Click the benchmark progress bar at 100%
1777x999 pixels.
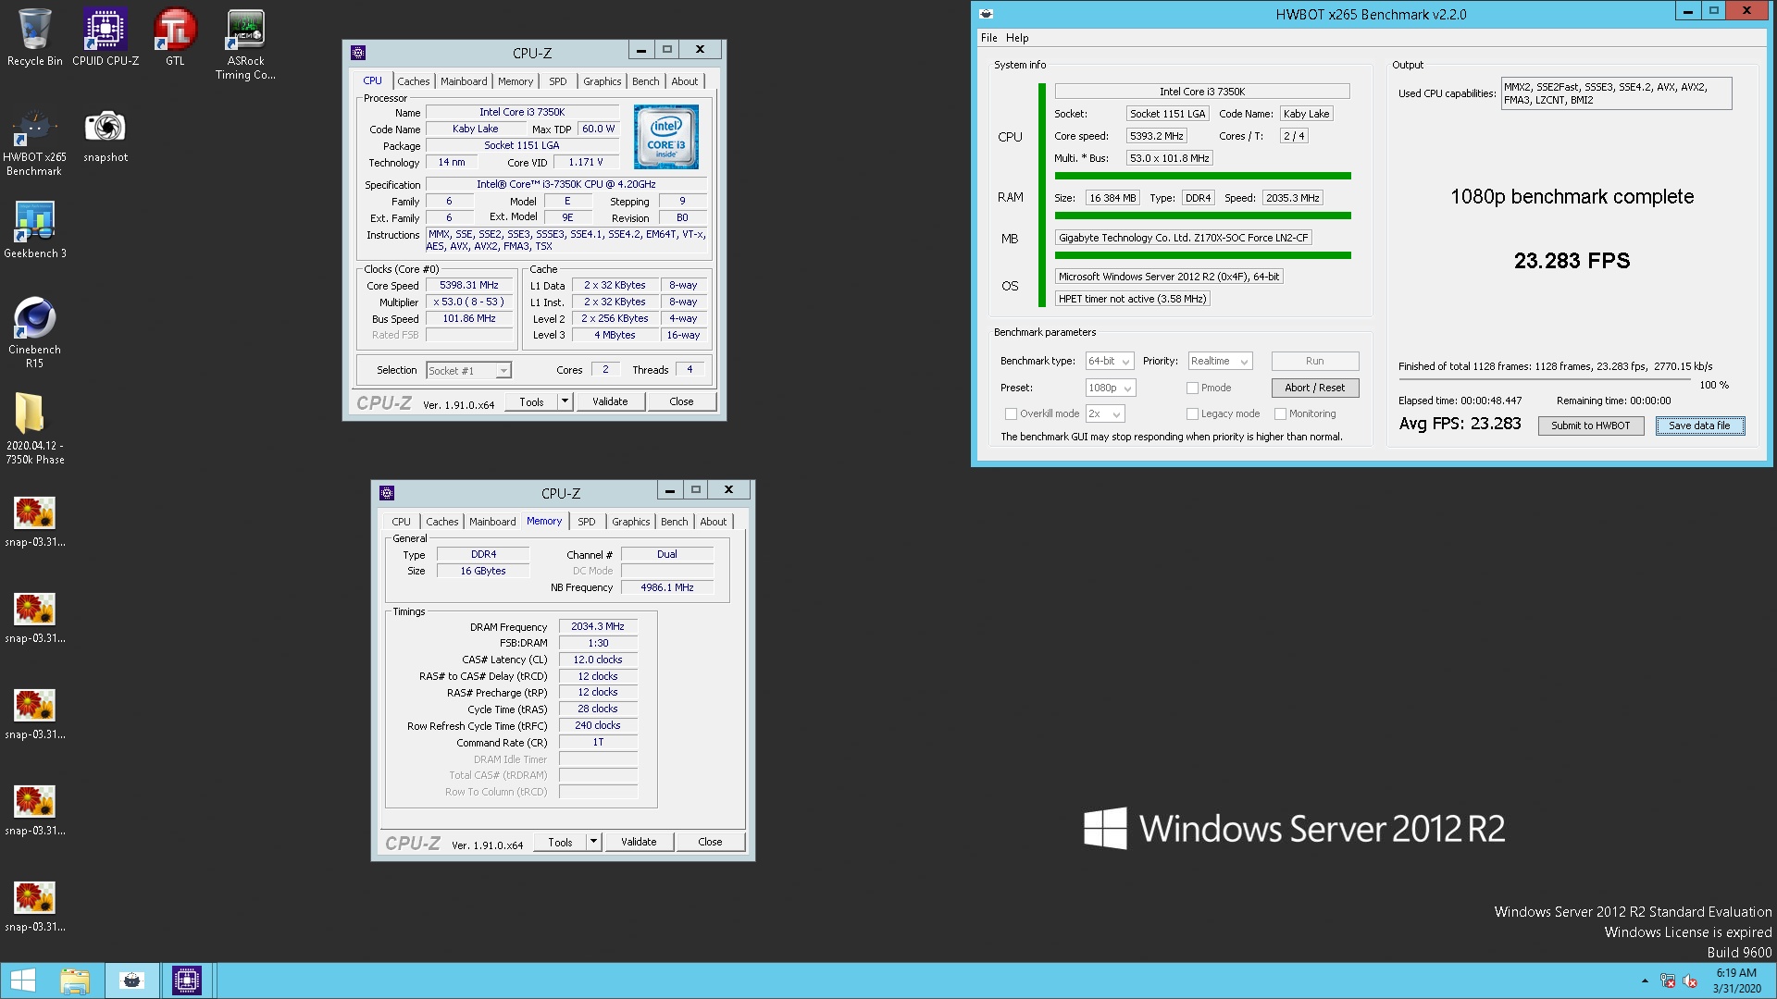pyautogui.click(x=1545, y=379)
